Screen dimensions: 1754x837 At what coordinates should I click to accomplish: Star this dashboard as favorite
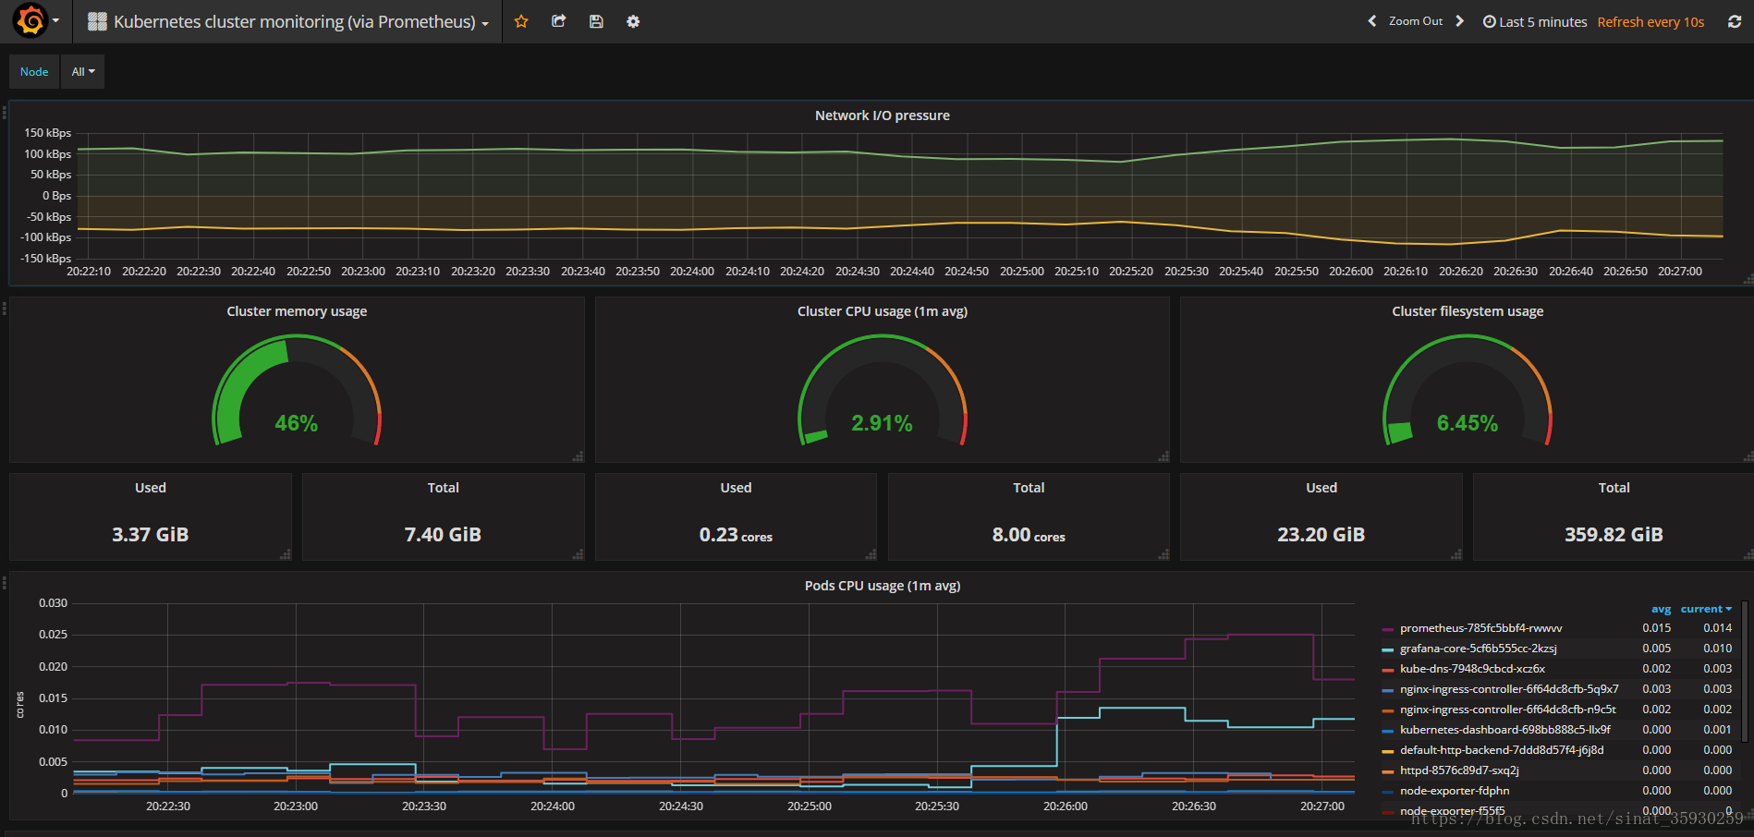[x=521, y=21]
